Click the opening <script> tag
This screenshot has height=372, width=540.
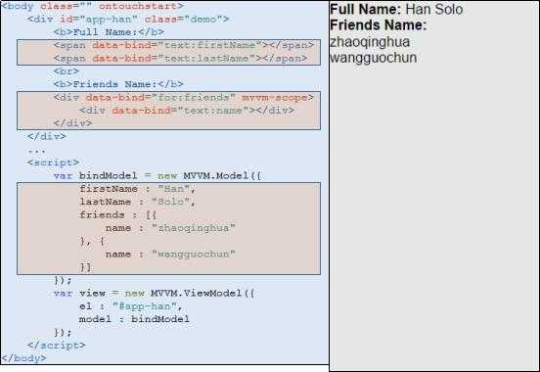(54, 163)
